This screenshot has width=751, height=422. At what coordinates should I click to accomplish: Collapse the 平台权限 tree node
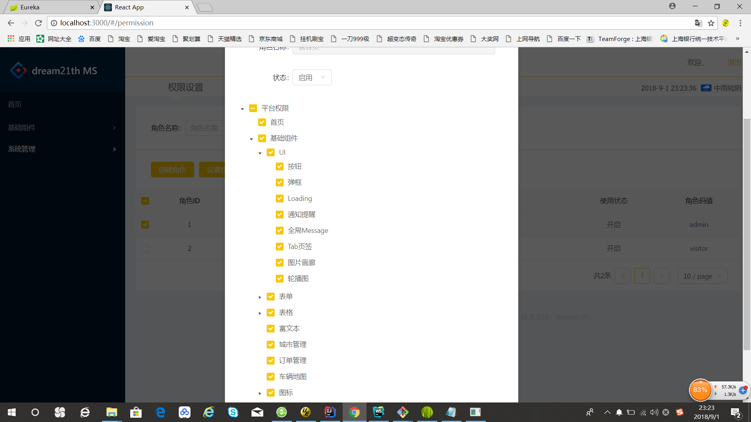pyautogui.click(x=243, y=109)
